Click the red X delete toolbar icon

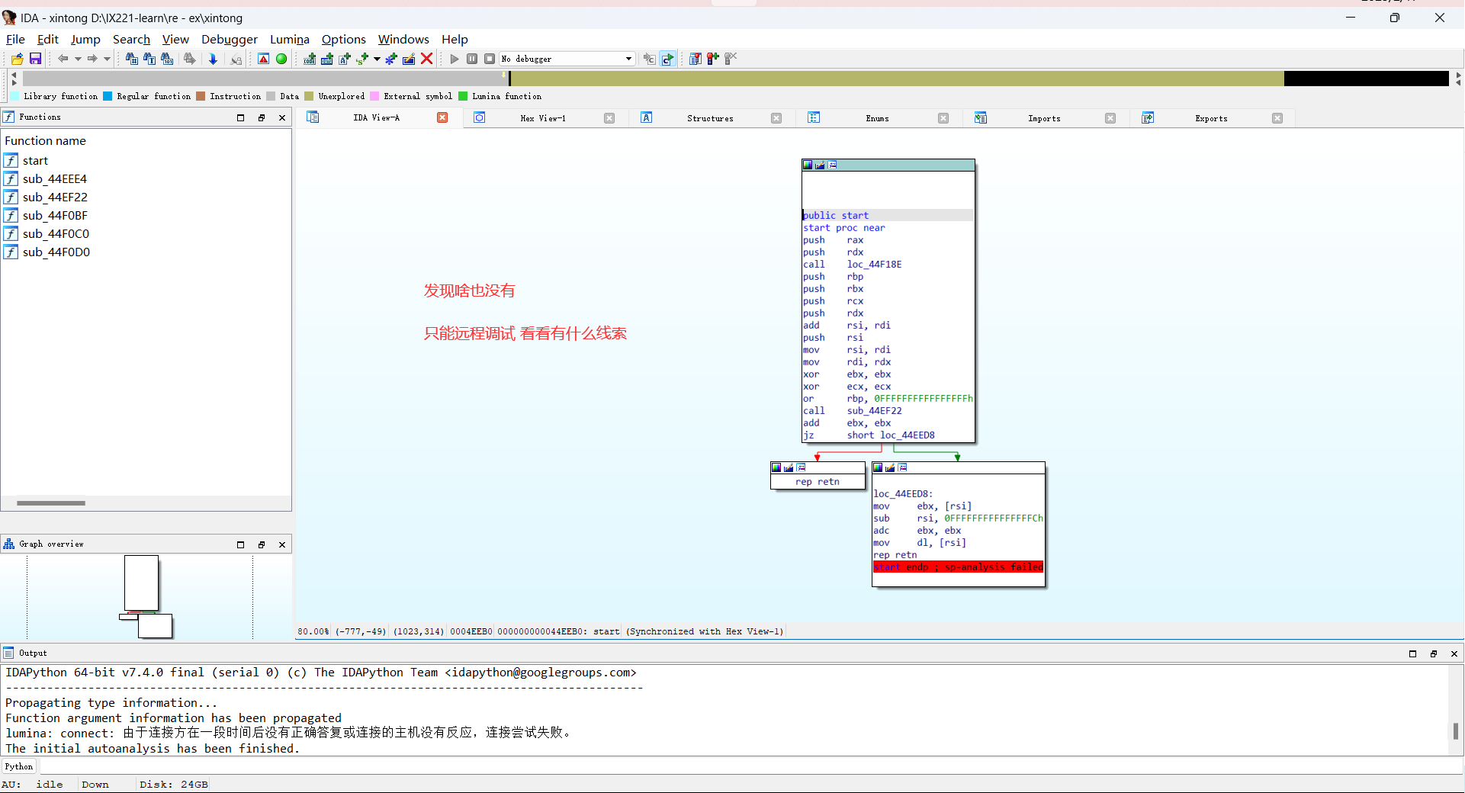(427, 59)
